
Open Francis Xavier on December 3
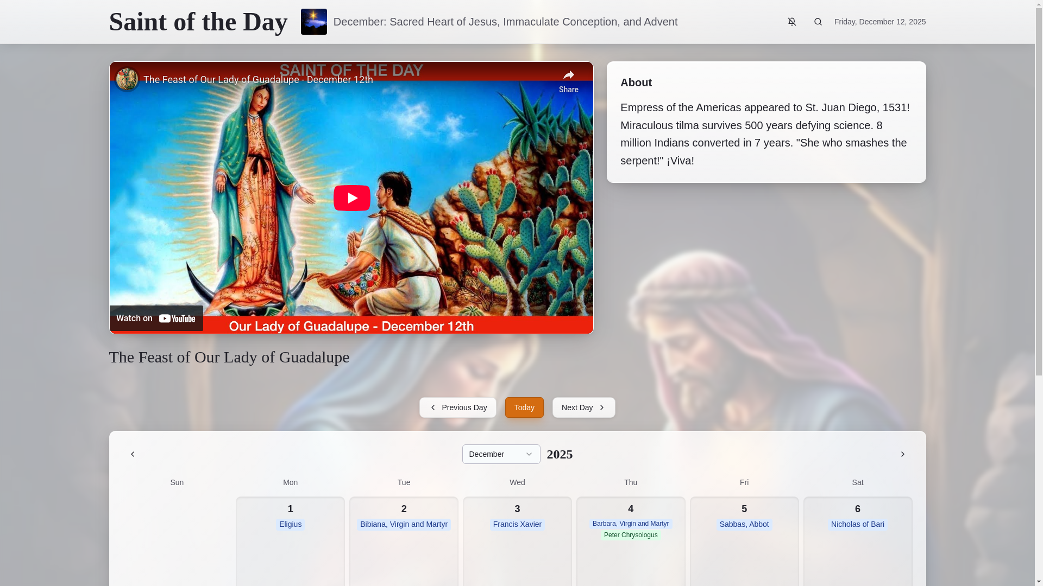(517, 524)
